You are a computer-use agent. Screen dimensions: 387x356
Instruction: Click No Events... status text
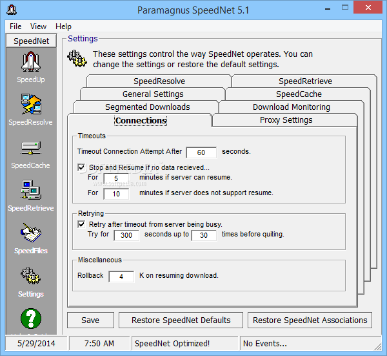tap(265, 343)
